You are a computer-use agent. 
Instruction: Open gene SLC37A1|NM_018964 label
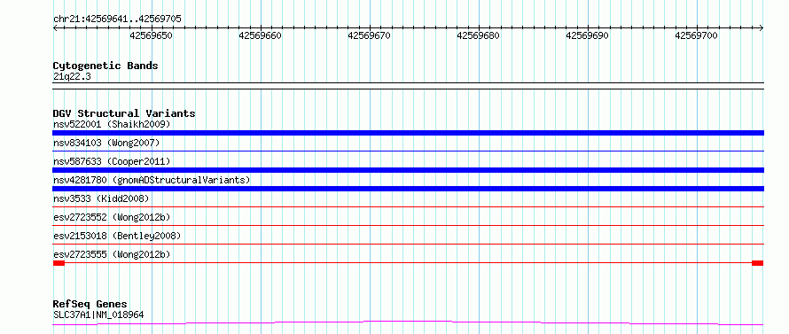tap(98, 315)
